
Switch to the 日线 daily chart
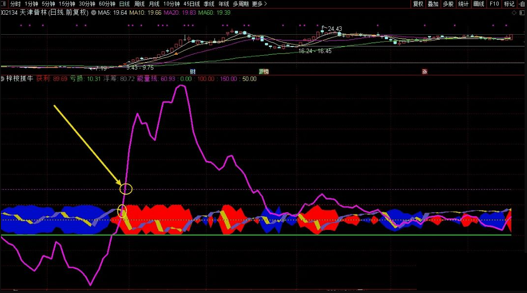pos(124,4)
